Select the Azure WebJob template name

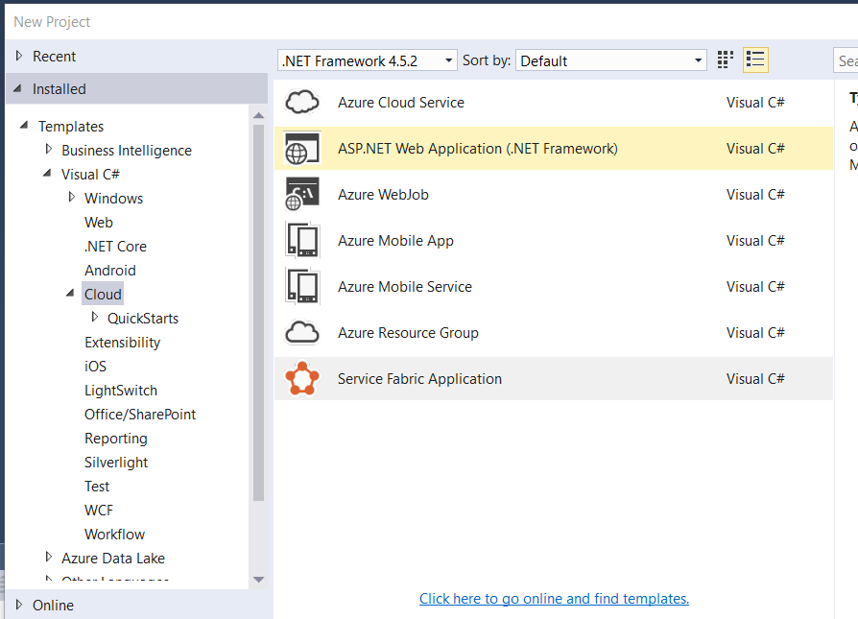(x=383, y=194)
